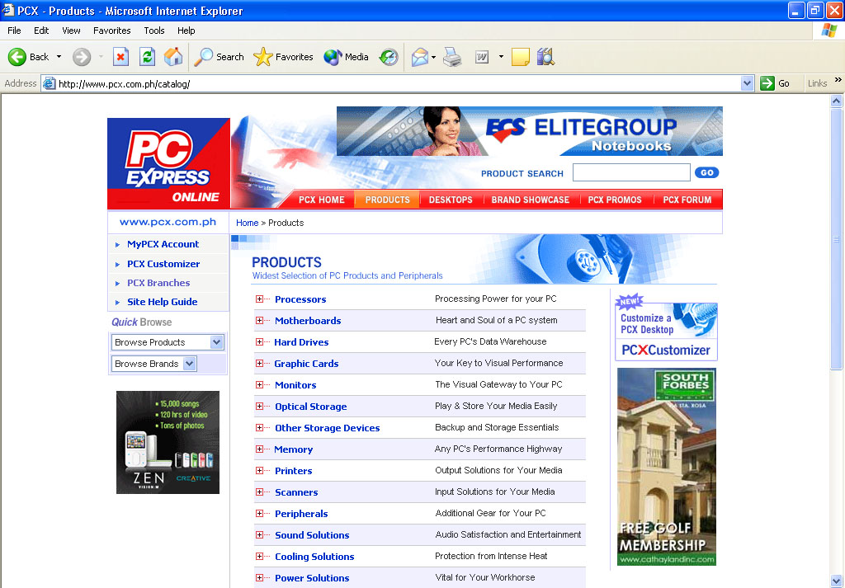Open the Edit button dropdown arrow
This screenshot has width=845, height=588.
click(x=501, y=57)
